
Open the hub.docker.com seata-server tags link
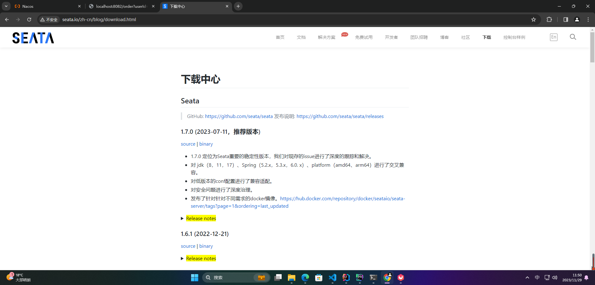[298, 202]
